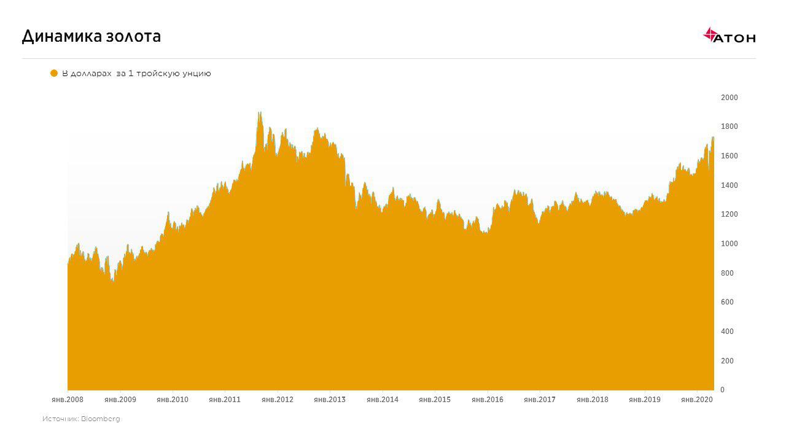Click the orange legend dot marker
786x442 pixels.
point(54,73)
